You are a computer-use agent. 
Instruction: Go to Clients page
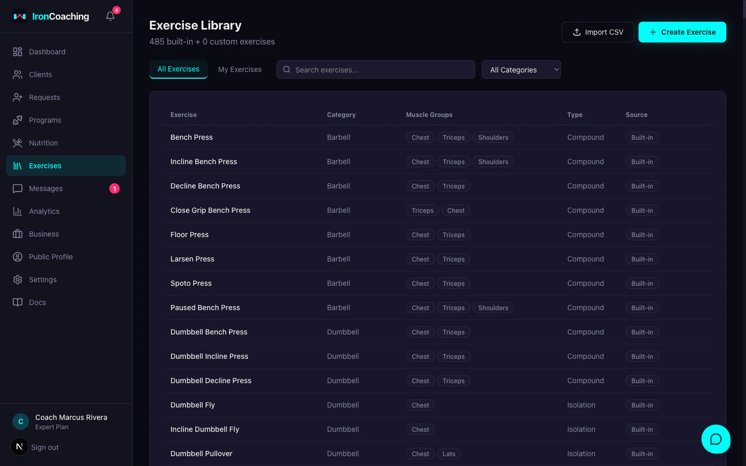(x=66, y=75)
